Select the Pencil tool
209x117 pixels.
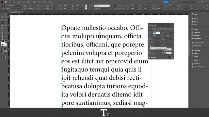point(6,25)
